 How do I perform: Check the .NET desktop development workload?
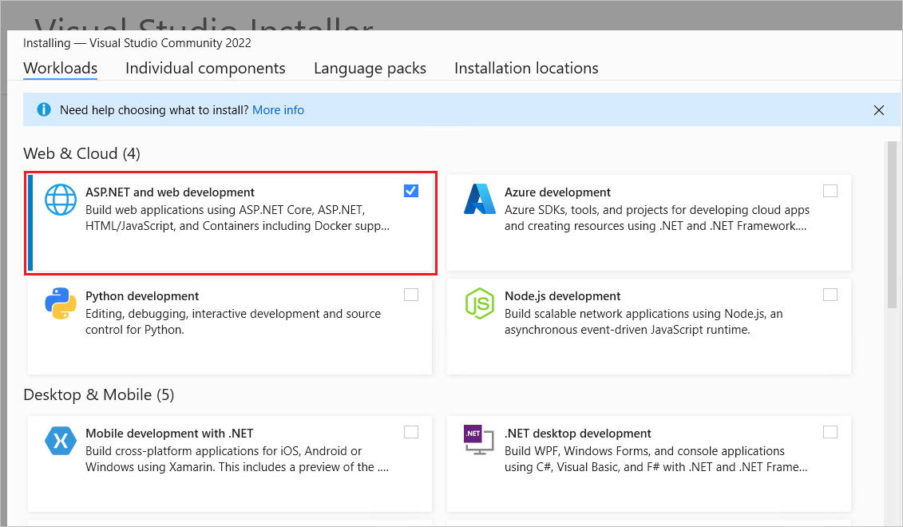coord(830,431)
